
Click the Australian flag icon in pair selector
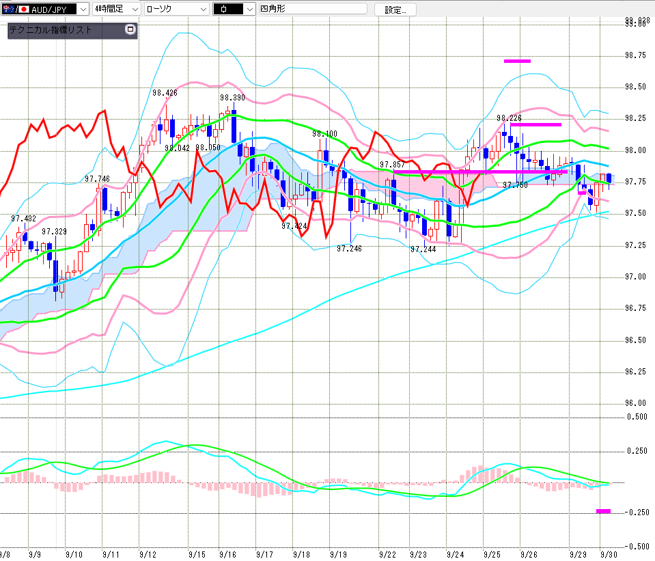pyautogui.click(x=8, y=9)
